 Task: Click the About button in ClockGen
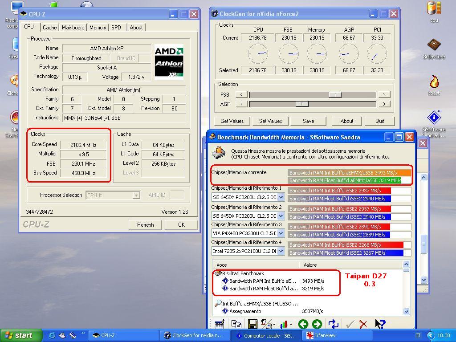[x=346, y=121]
